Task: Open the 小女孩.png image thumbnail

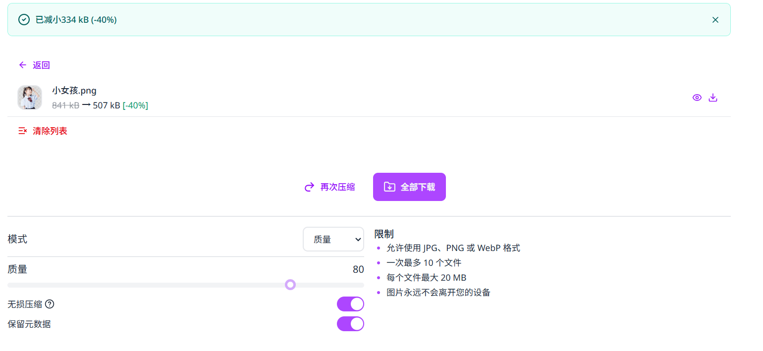Action: 30,98
